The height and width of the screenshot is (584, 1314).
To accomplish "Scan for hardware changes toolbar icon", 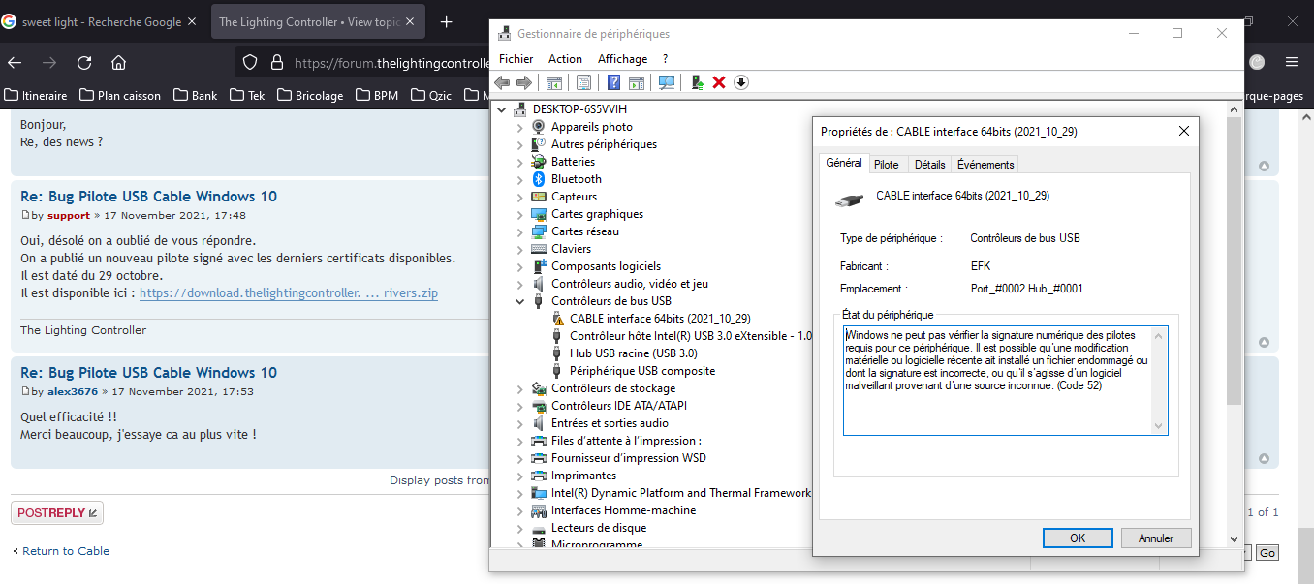I will (667, 83).
